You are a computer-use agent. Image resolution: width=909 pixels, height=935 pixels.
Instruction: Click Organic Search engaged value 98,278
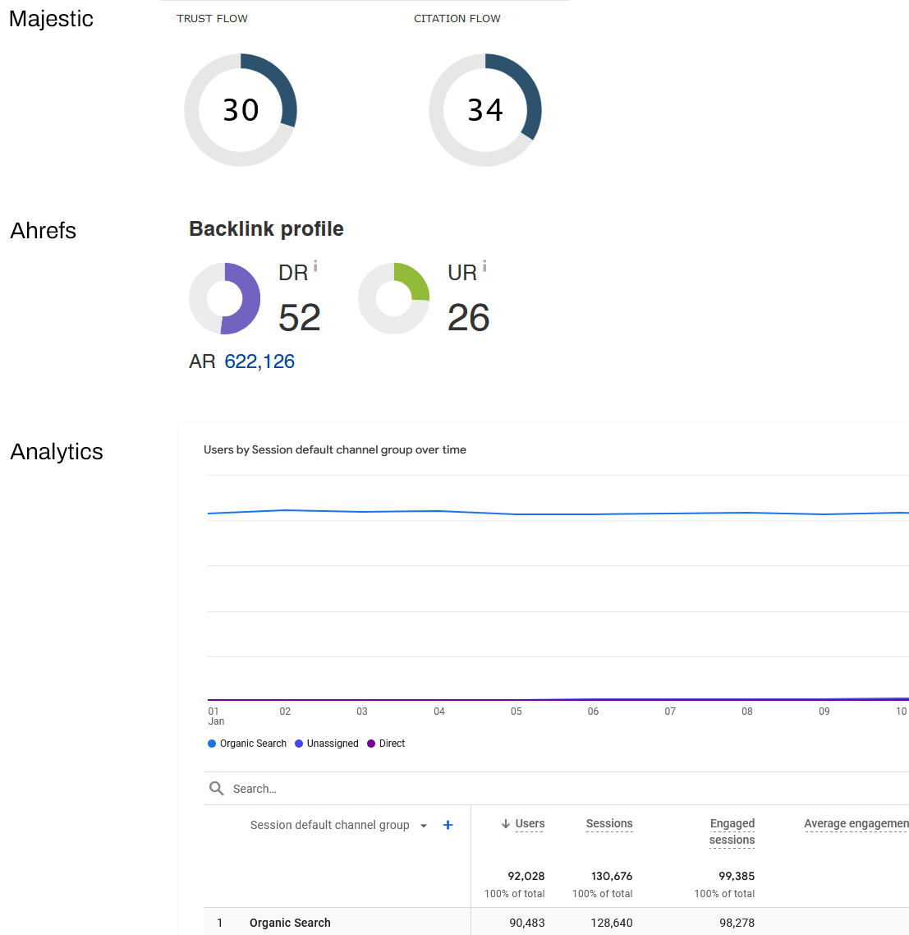click(x=737, y=923)
